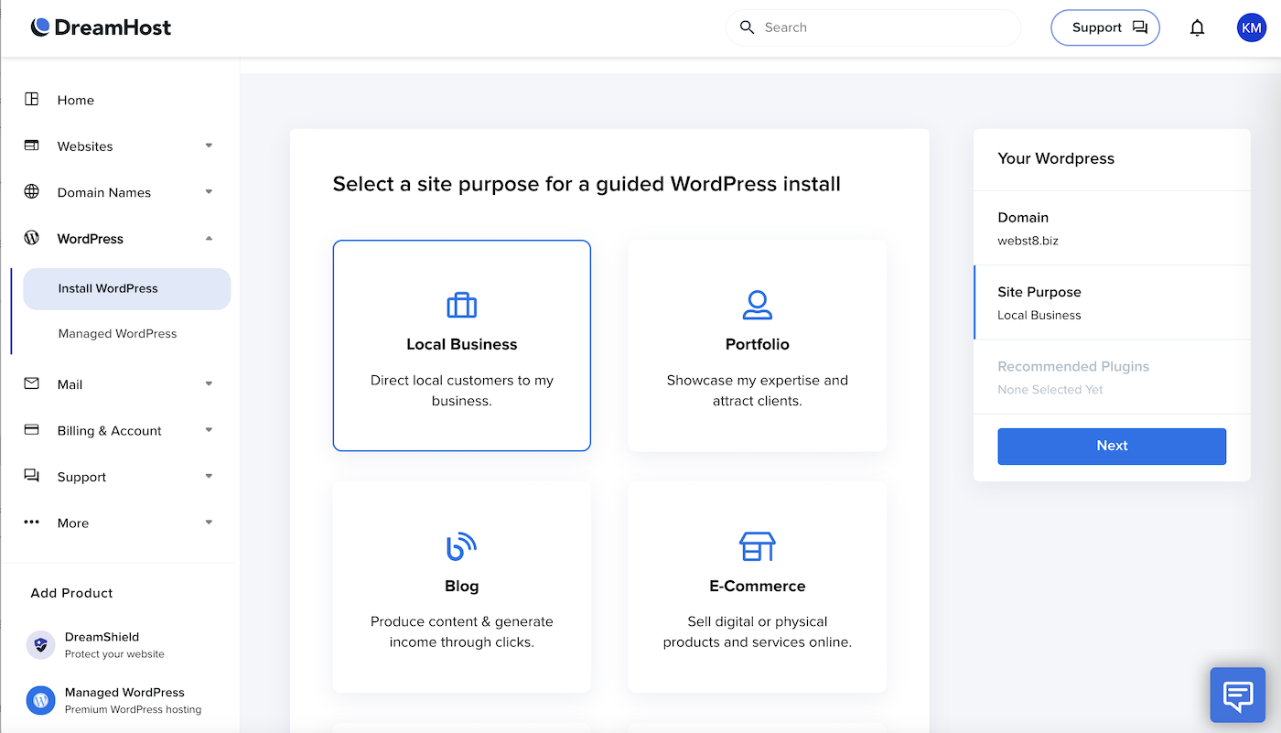Click the Portfolio person icon
Viewport: 1281px width, 733px height.
click(757, 305)
